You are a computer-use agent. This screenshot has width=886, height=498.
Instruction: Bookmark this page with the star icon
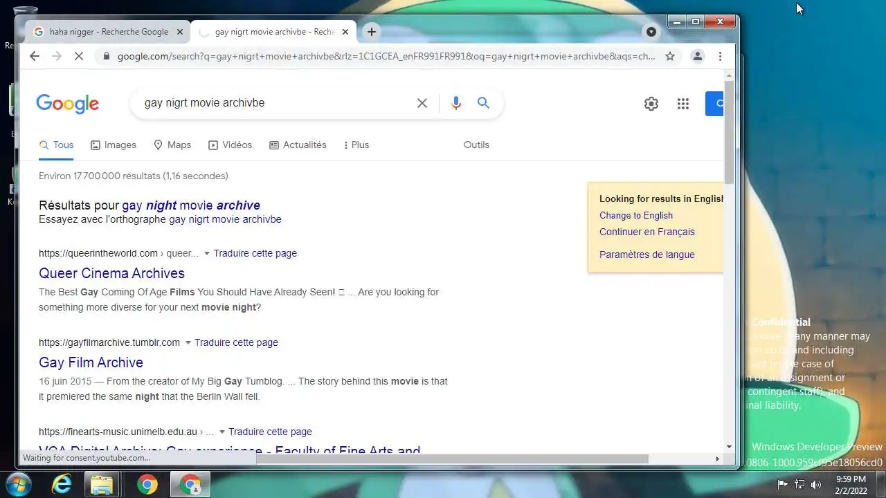pyautogui.click(x=670, y=56)
